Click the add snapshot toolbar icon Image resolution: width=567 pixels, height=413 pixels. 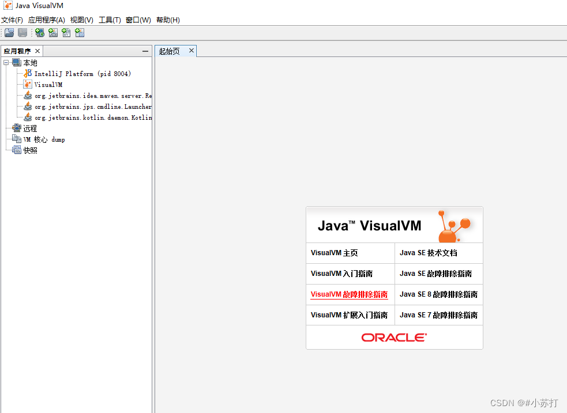80,32
